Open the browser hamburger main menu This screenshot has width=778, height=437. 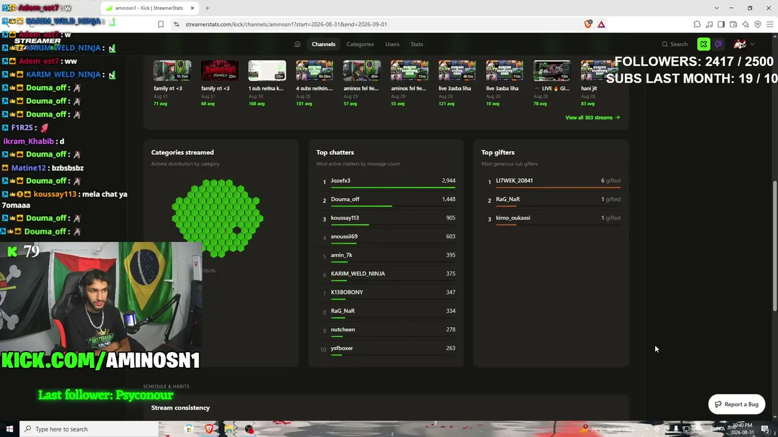[770, 24]
